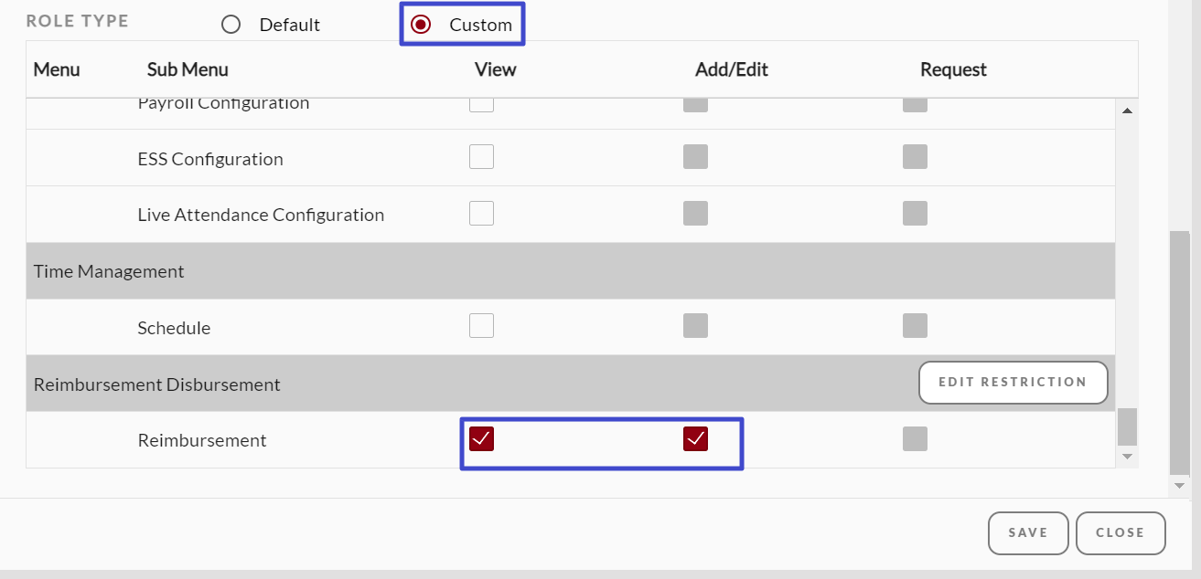Click the Edit Restriction button

(1013, 383)
